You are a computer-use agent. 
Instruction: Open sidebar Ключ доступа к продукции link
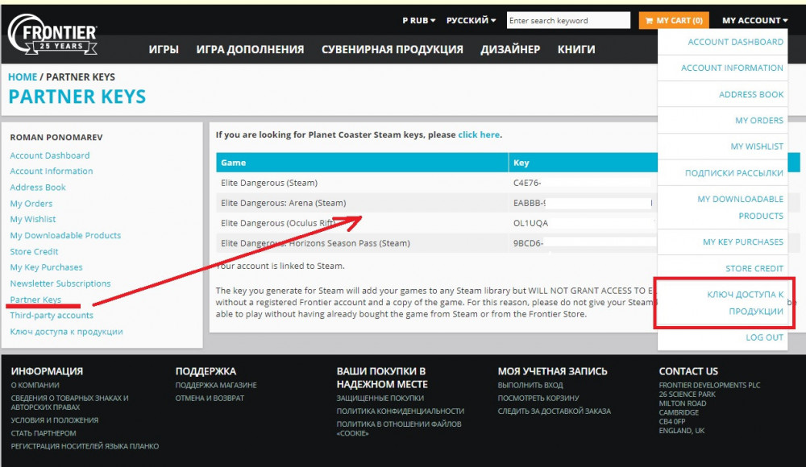pyautogui.click(x=66, y=332)
